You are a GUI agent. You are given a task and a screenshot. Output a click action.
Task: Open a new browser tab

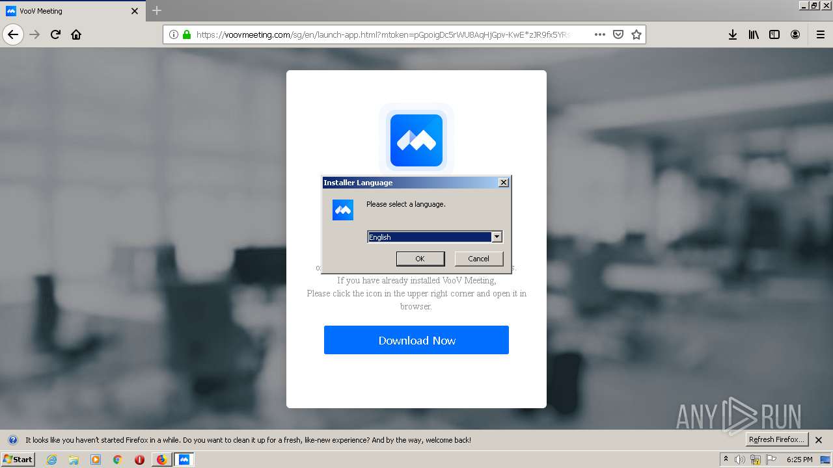point(157,10)
